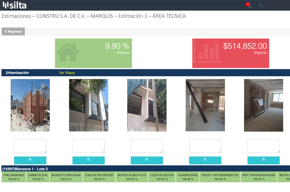Open the Ver Mapa link
Screen dimensions: 290x192
(x=67, y=73)
